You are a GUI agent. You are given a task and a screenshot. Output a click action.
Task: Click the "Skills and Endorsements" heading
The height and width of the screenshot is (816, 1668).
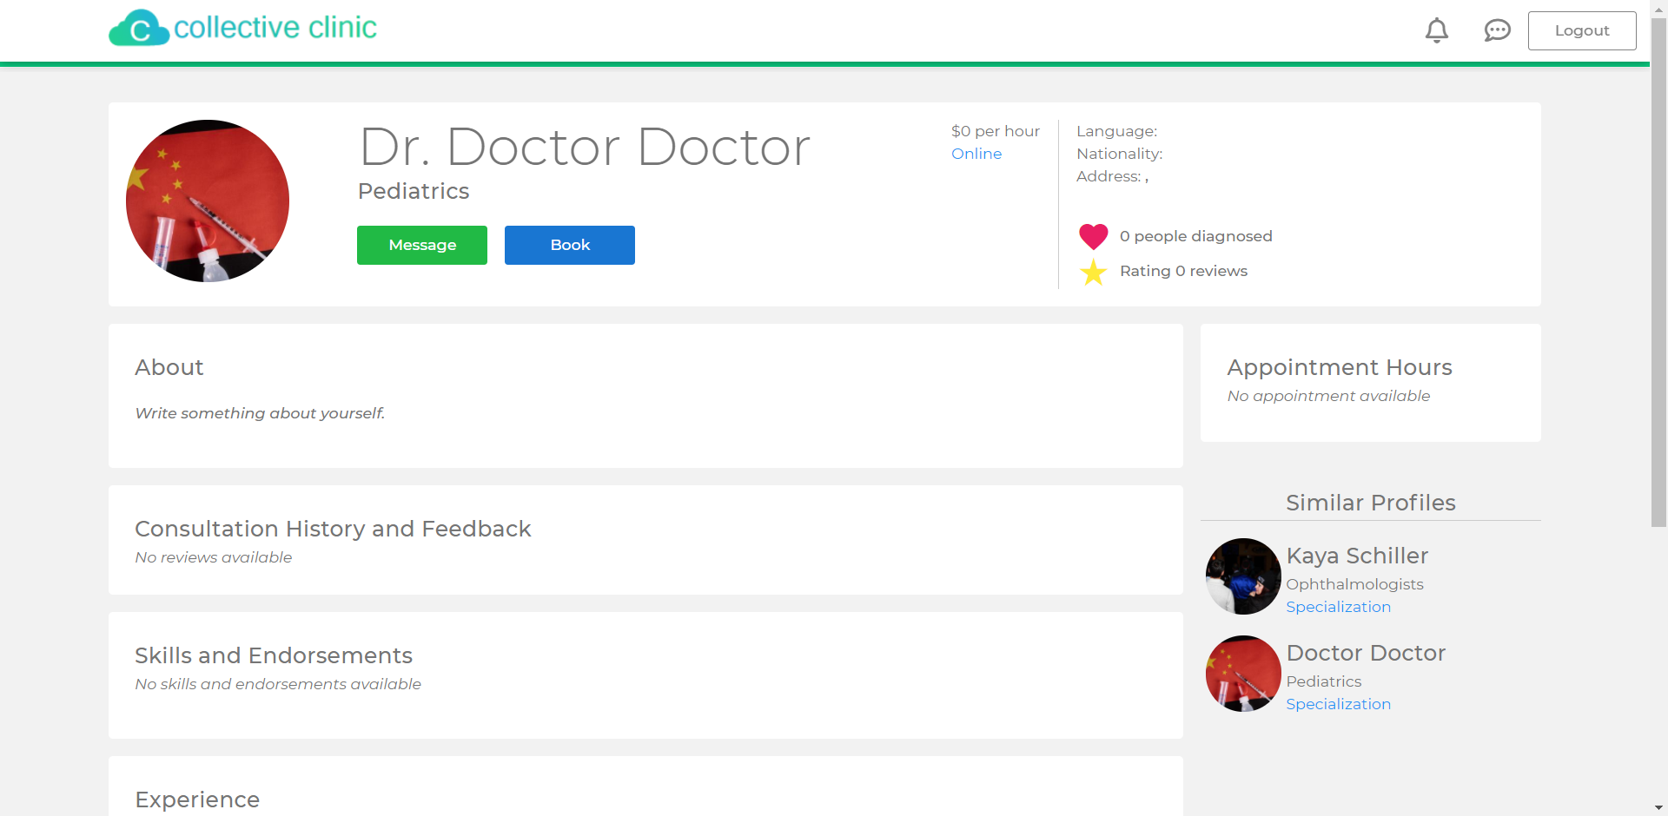click(274, 655)
